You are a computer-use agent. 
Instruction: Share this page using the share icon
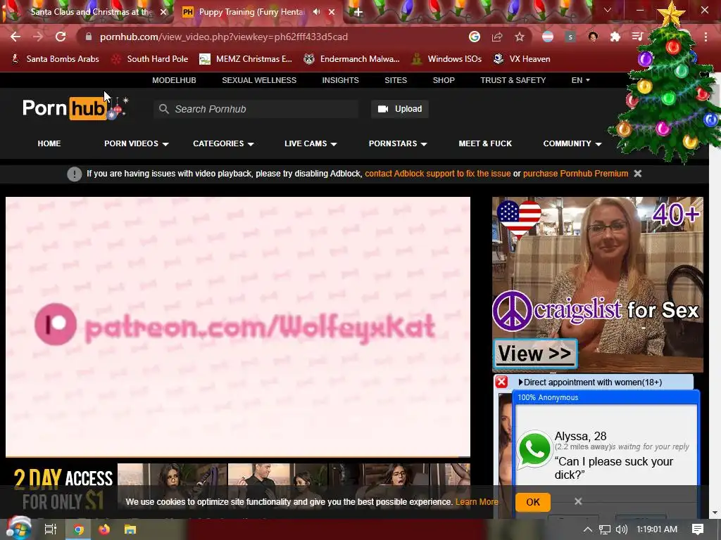(497, 37)
